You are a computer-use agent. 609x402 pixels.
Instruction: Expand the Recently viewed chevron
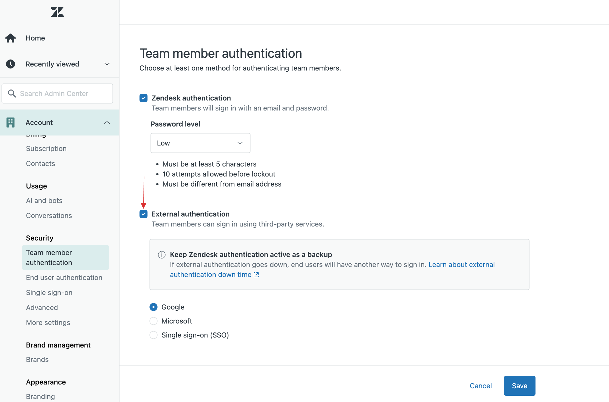point(107,64)
